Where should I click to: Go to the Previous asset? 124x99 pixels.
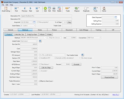click(x=25, y=9)
